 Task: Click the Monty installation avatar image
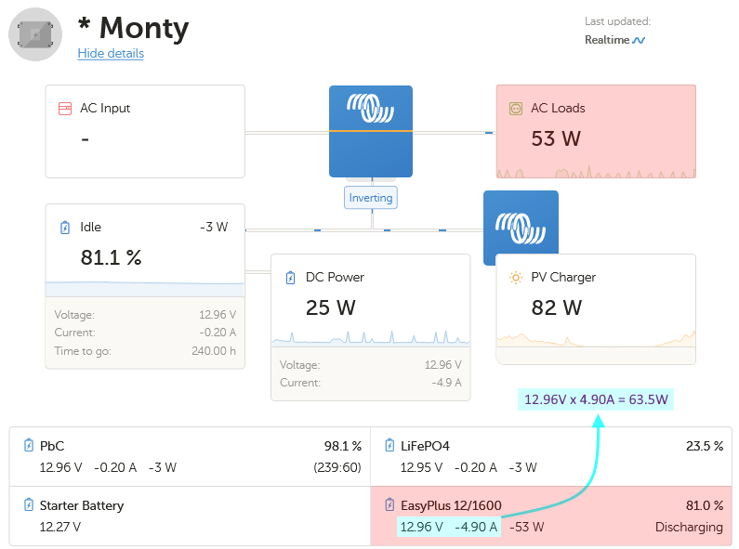(x=35, y=34)
